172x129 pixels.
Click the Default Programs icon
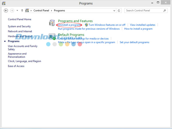[x=52, y=37]
